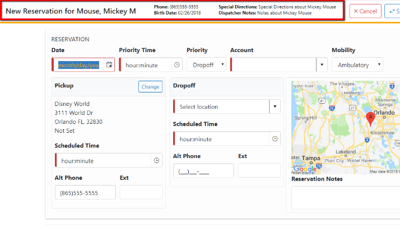Expand the Priority dropdown showing Dropoff
400x241 pixels.
click(x=206, y=64)
